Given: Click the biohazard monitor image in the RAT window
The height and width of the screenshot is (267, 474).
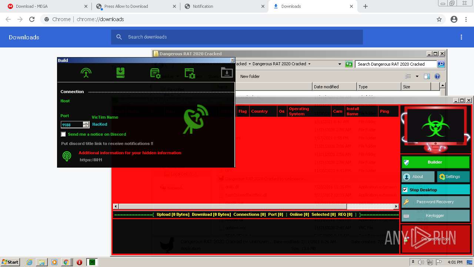Looking at the screenshot, I should 435,129.
